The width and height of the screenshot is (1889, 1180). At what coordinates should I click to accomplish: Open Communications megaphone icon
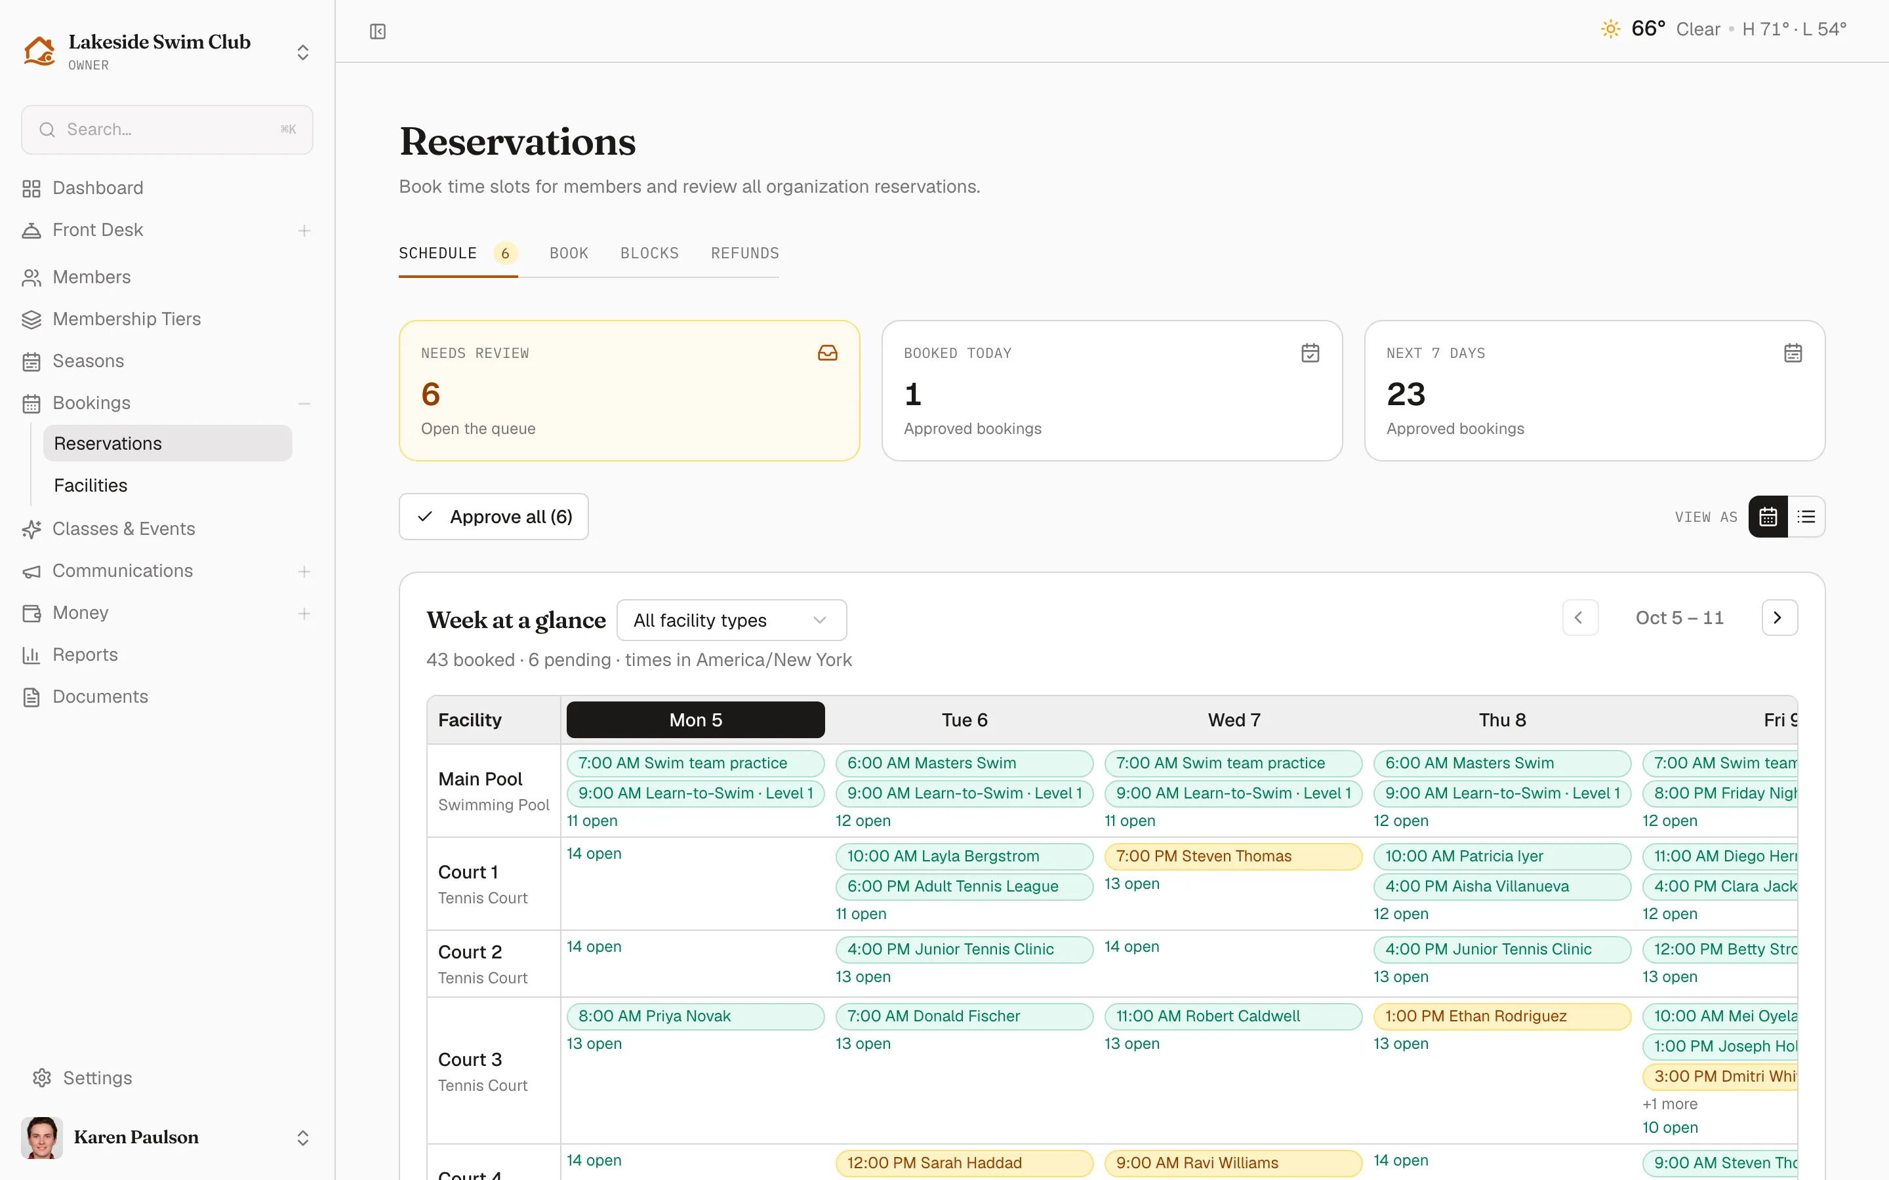31,571
